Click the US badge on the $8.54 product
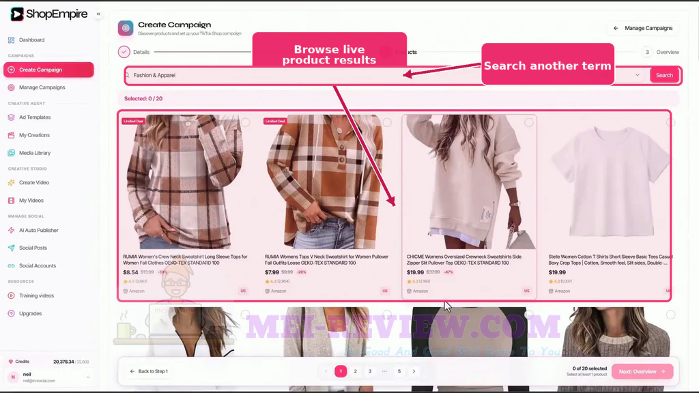Image resolution: width=699 pixels, height=393 pixels. tap(243, 291)
